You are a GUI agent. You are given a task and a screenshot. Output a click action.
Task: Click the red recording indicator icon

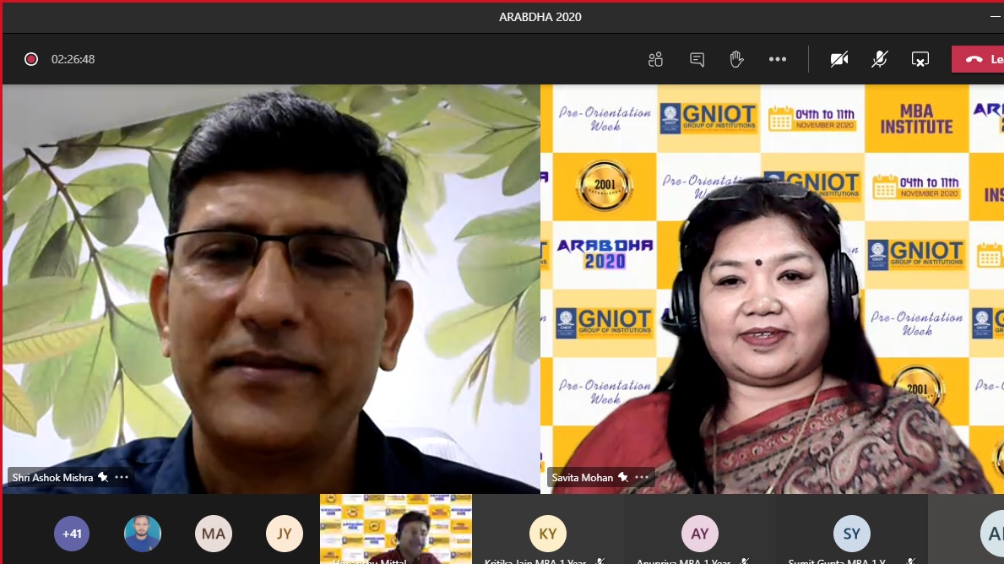point(31,59)
